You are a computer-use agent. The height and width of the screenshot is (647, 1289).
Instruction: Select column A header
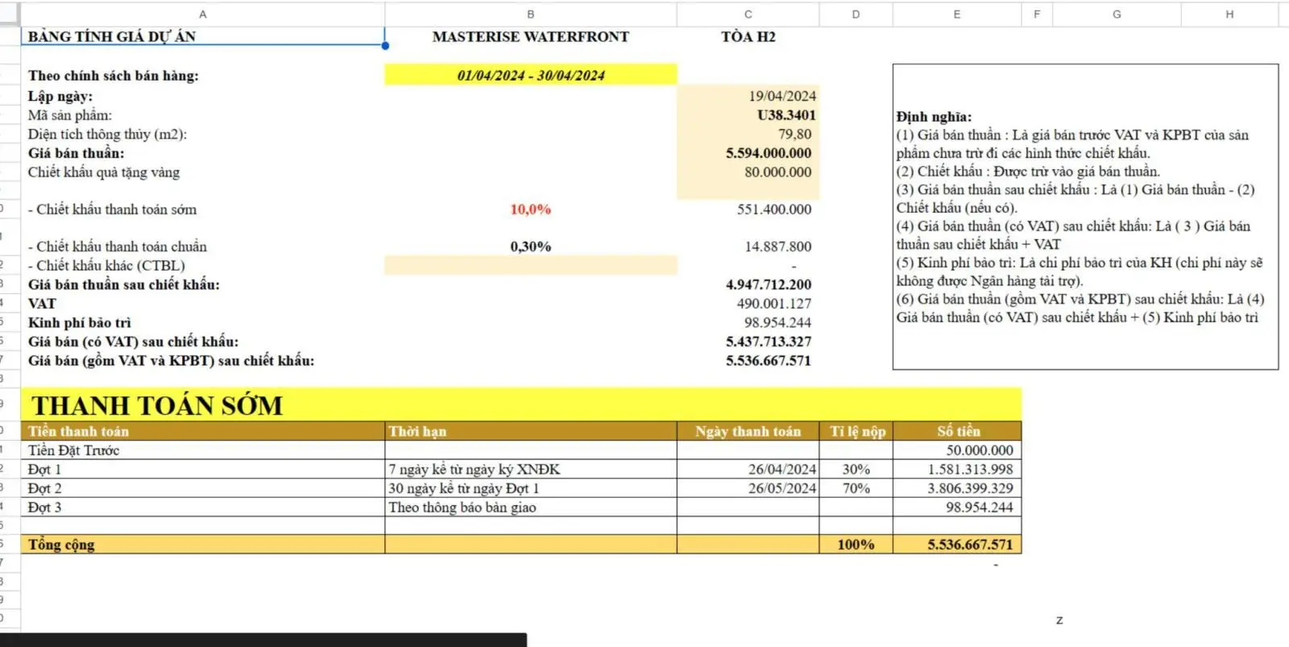click(x=203, y=15)
